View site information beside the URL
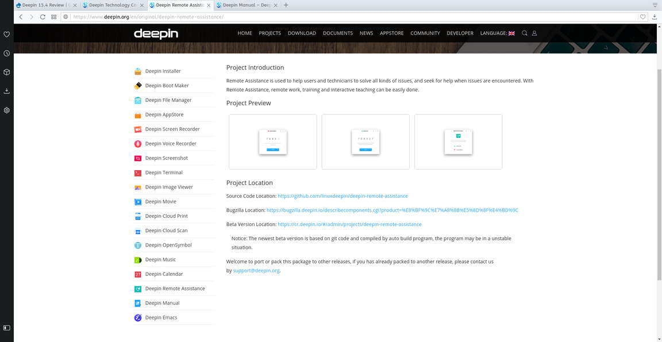662x342 pixels. pos(66,17)
